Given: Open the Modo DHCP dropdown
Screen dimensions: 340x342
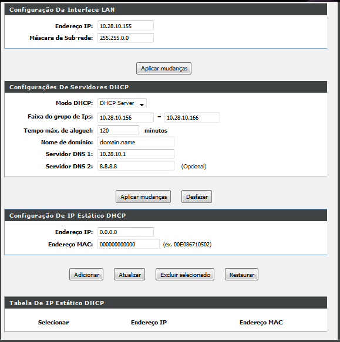Looking at the screenshot, I should 122,103.
